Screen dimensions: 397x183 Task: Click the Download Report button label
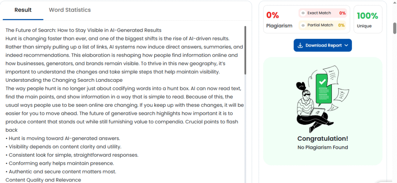(323, 45)
